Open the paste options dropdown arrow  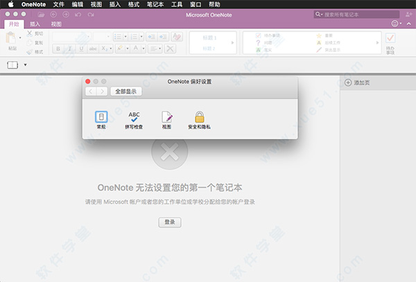click(x=20, y=38)
